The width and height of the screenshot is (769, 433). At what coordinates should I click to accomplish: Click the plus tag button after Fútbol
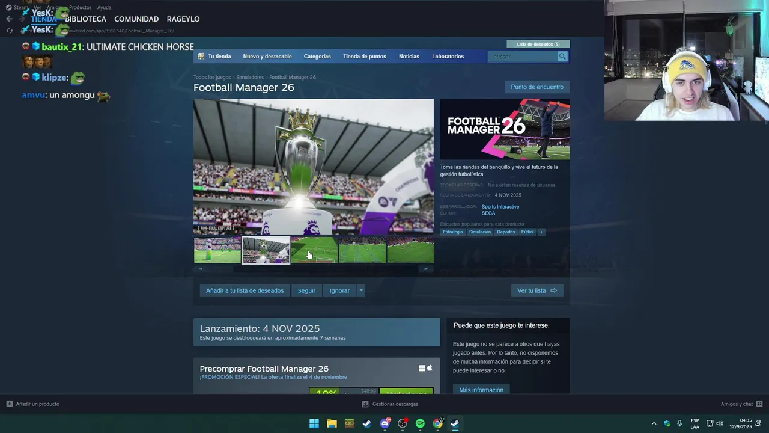coord(541,232)
